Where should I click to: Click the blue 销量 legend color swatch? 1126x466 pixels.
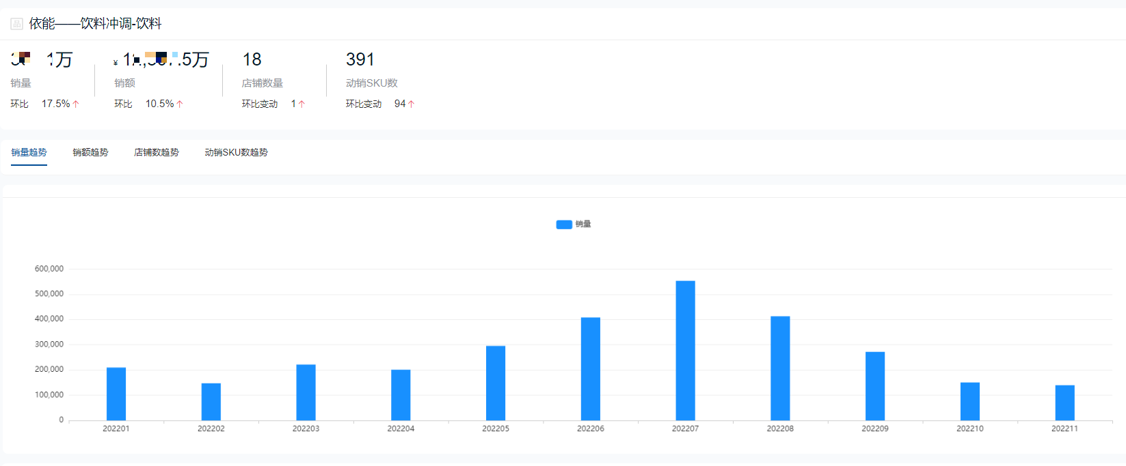click(564, 224)
